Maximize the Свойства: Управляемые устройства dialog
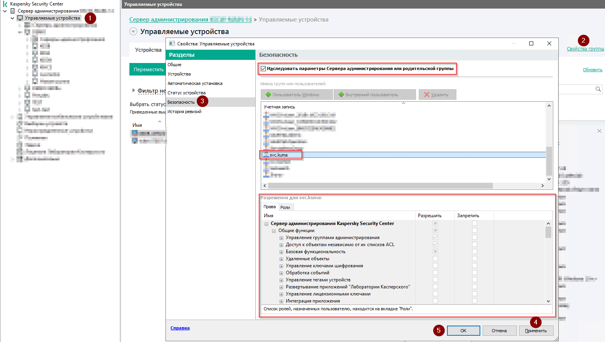The image size is (605, 342). click(531, 43)
